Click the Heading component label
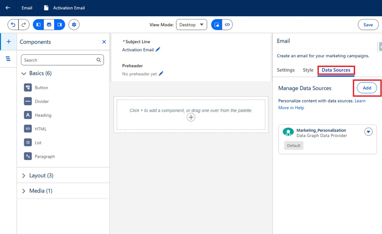The width and height of the screenshot is (382, 234). 43,115
